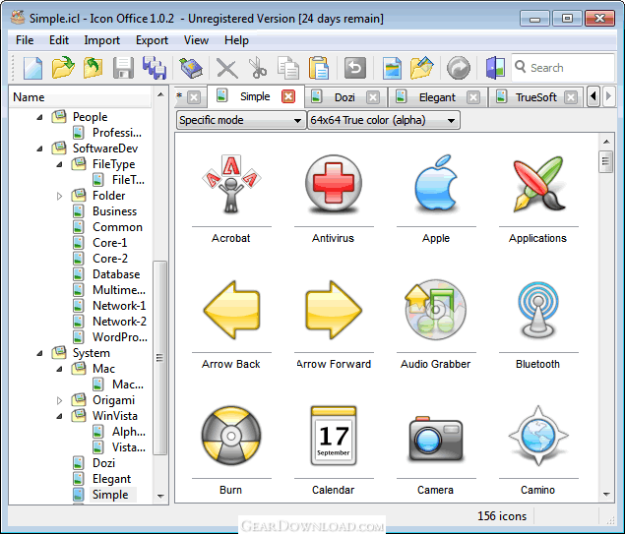Click the New file toolbar icon
The height and width of the screenshot is (534, 625).
click(x=33, y=68)
